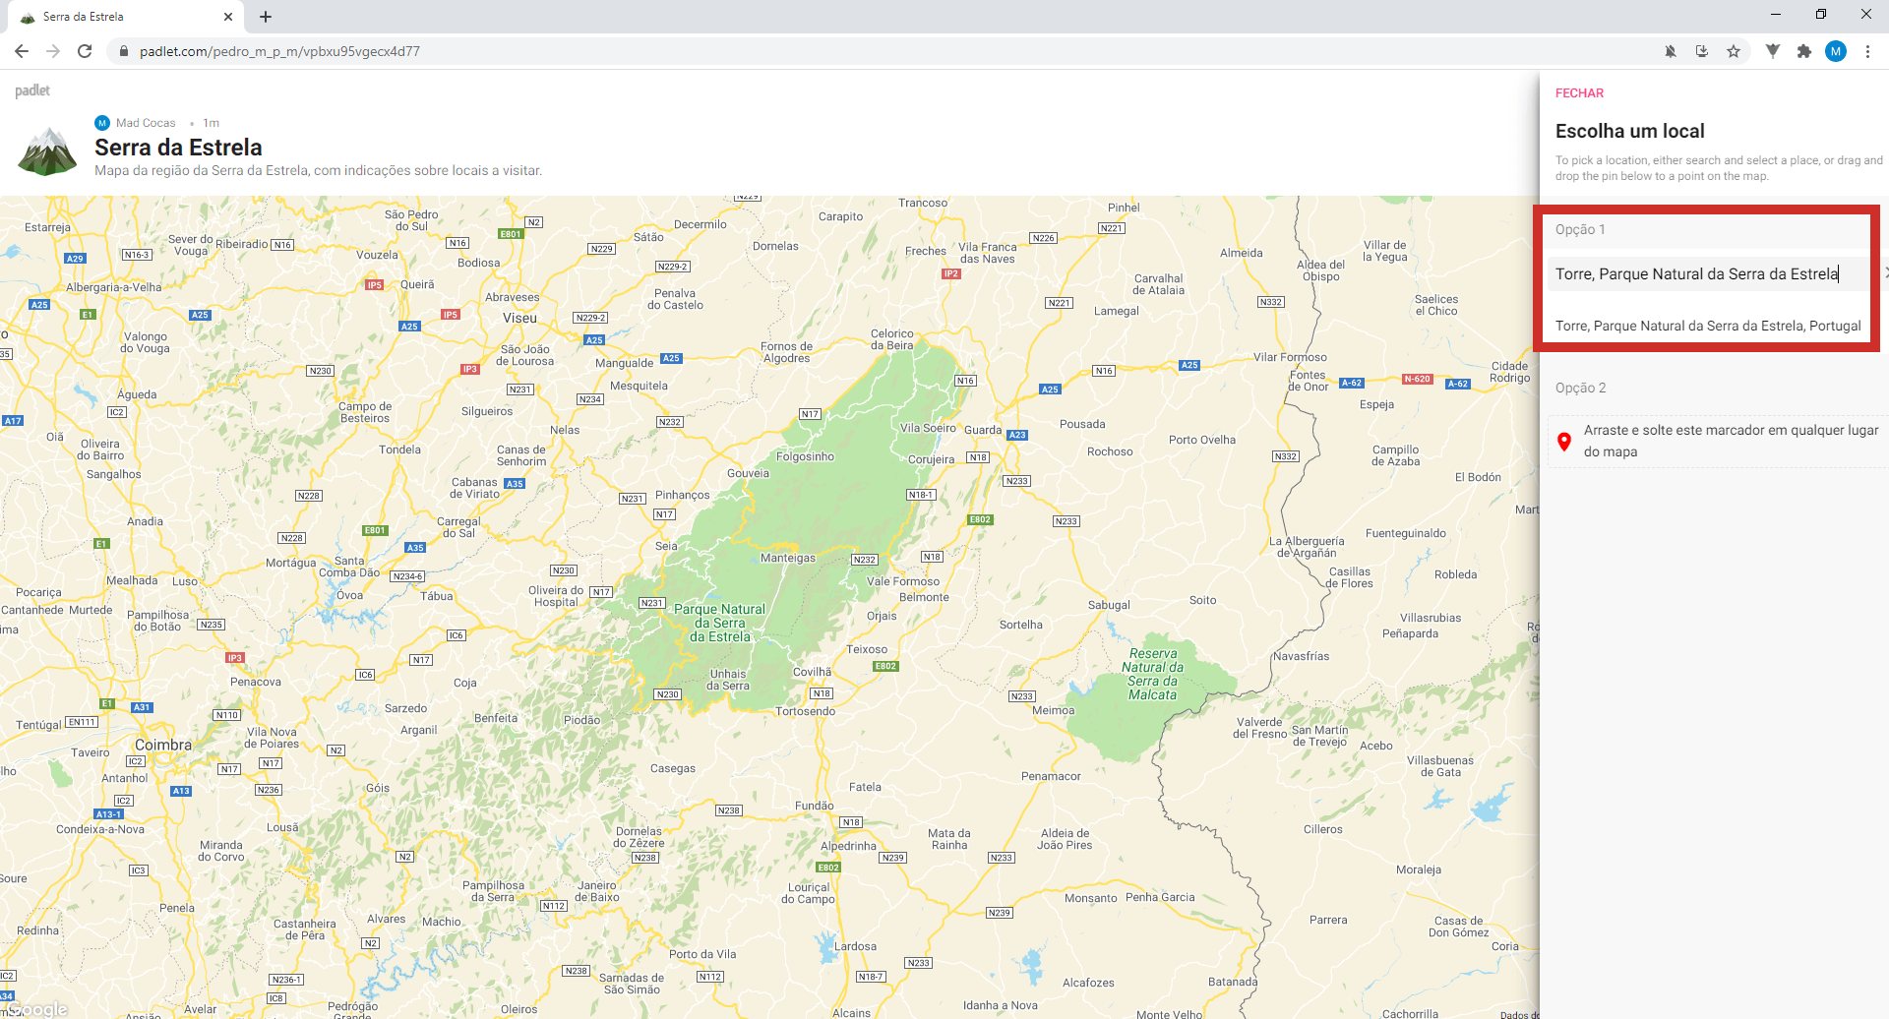Open the extensions puzzle icon

tap(1804, 51)
